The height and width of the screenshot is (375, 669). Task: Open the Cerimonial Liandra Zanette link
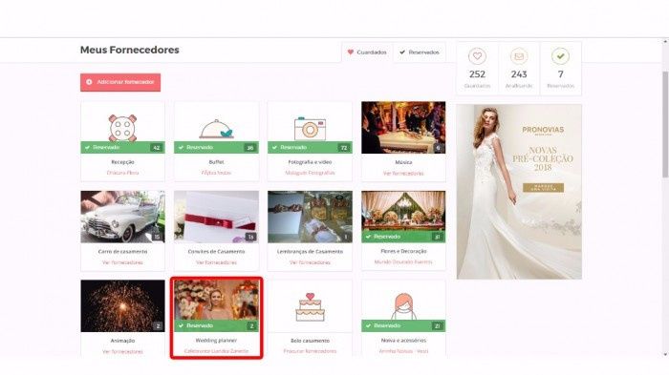pyautogui.click(x=216, y=351)
